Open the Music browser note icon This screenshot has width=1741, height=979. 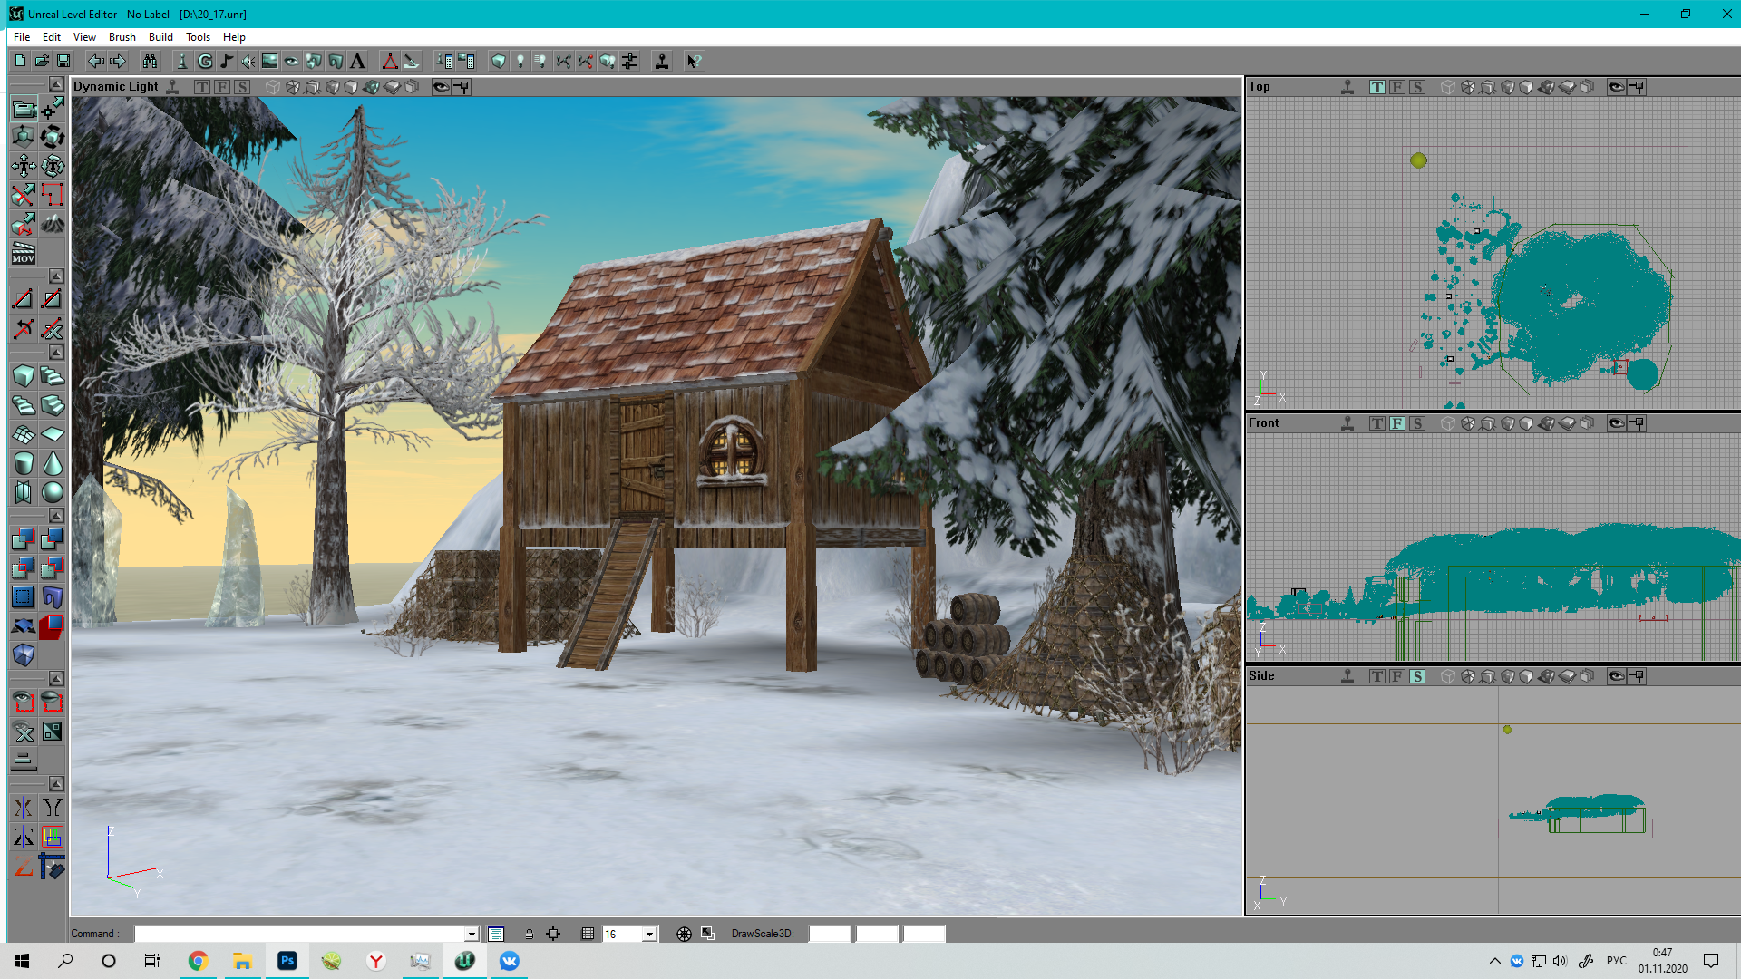(x=227, y=62)
